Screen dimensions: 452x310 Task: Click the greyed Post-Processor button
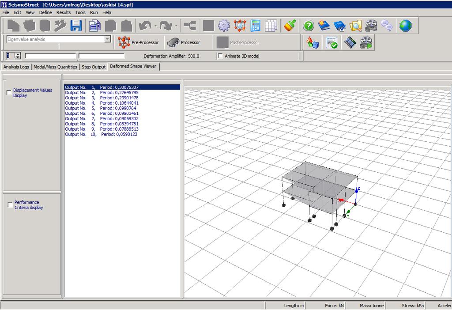[x=238, y=42]
